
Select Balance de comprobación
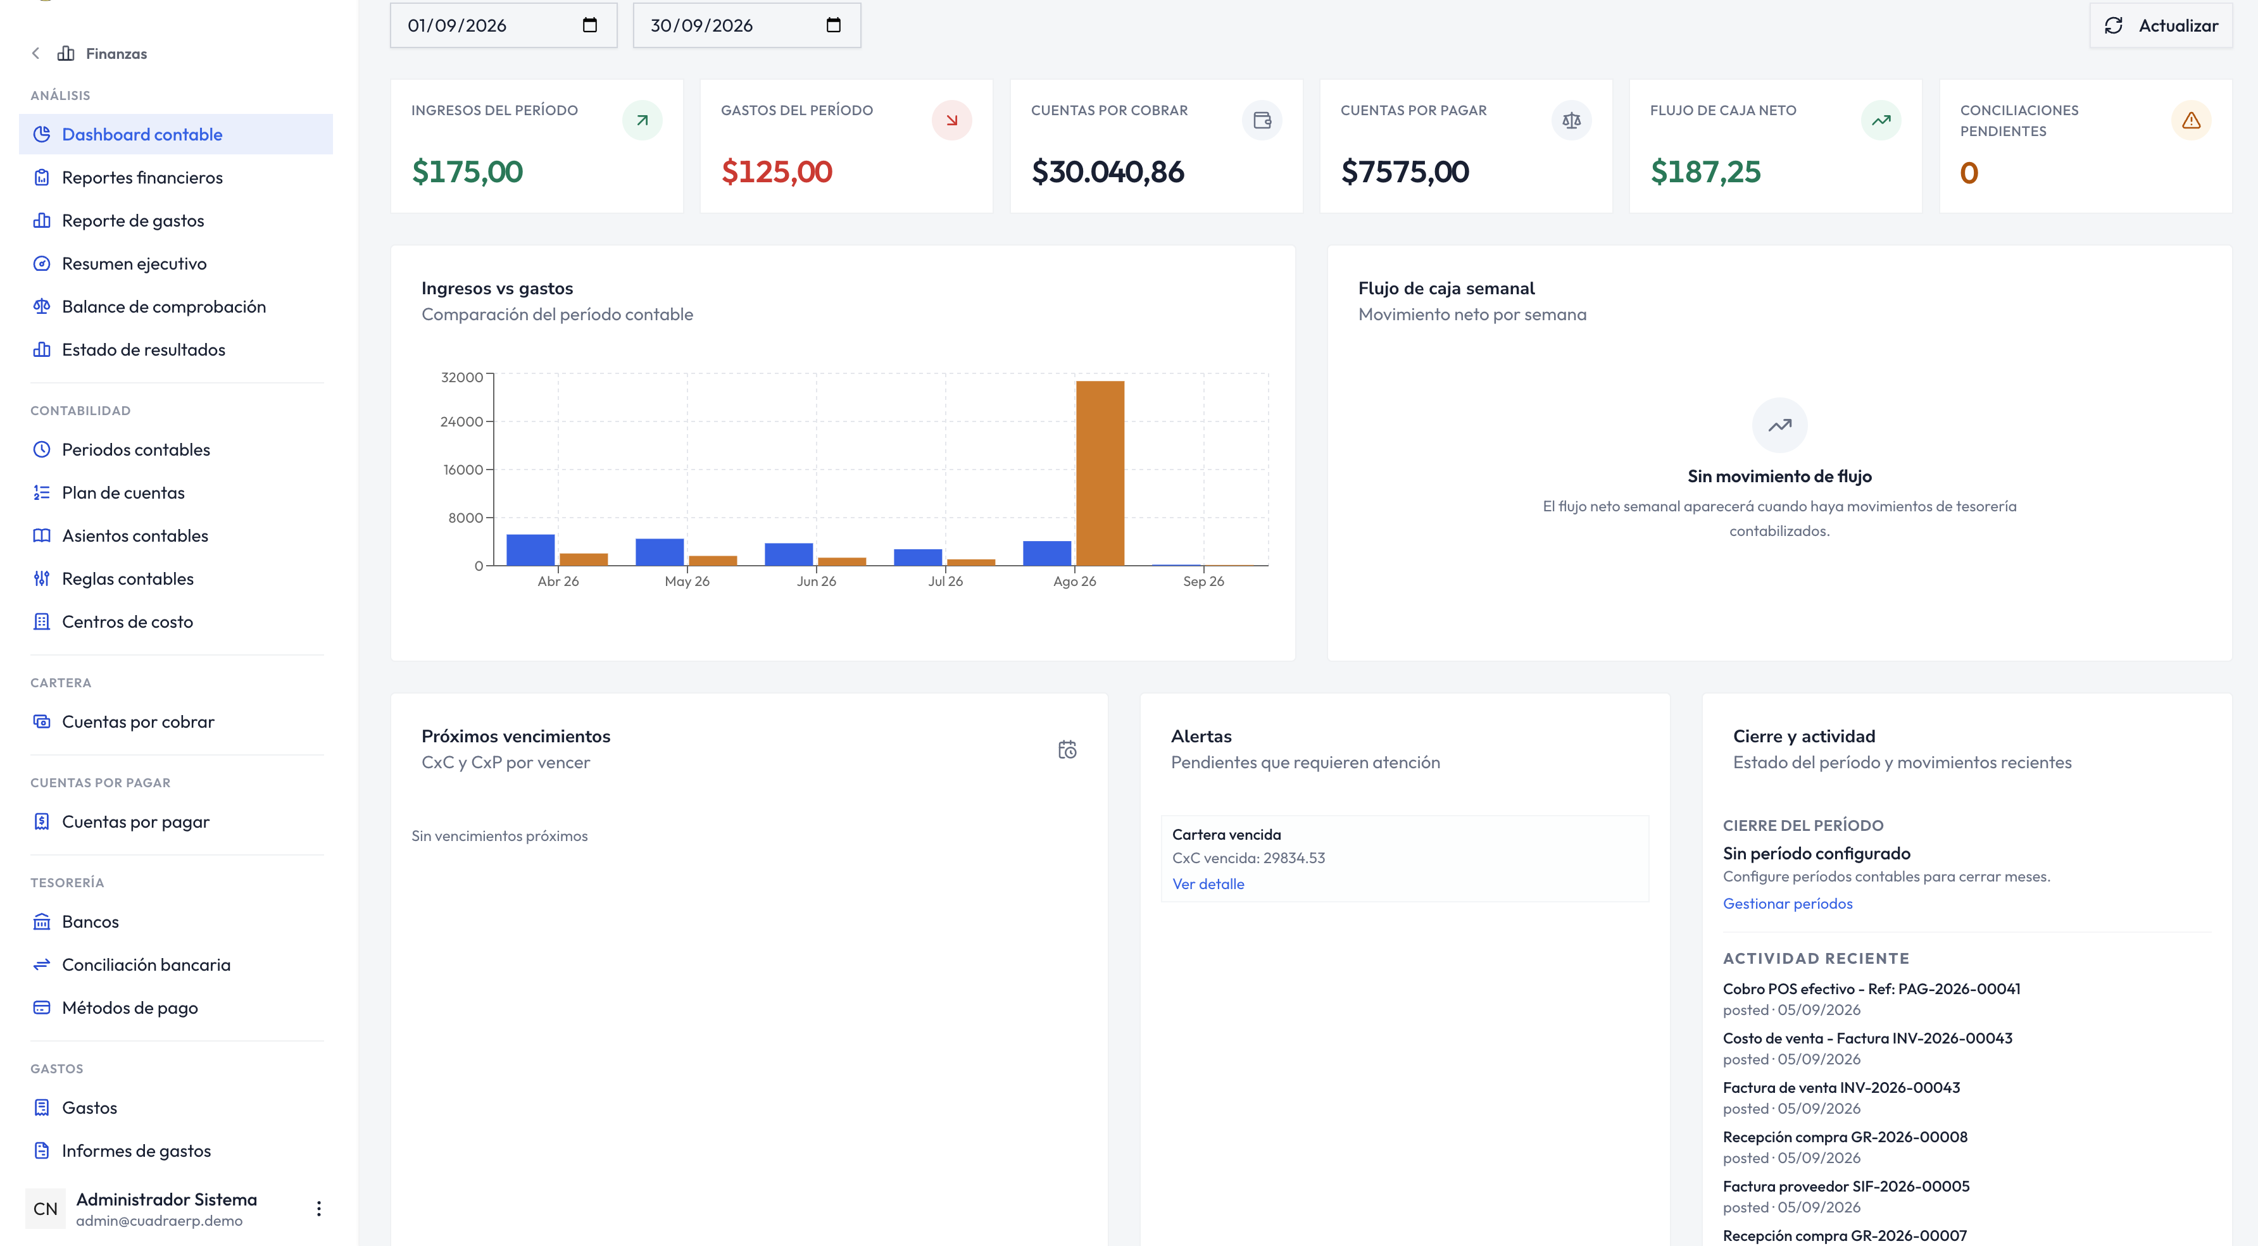(x=175, y=306)
